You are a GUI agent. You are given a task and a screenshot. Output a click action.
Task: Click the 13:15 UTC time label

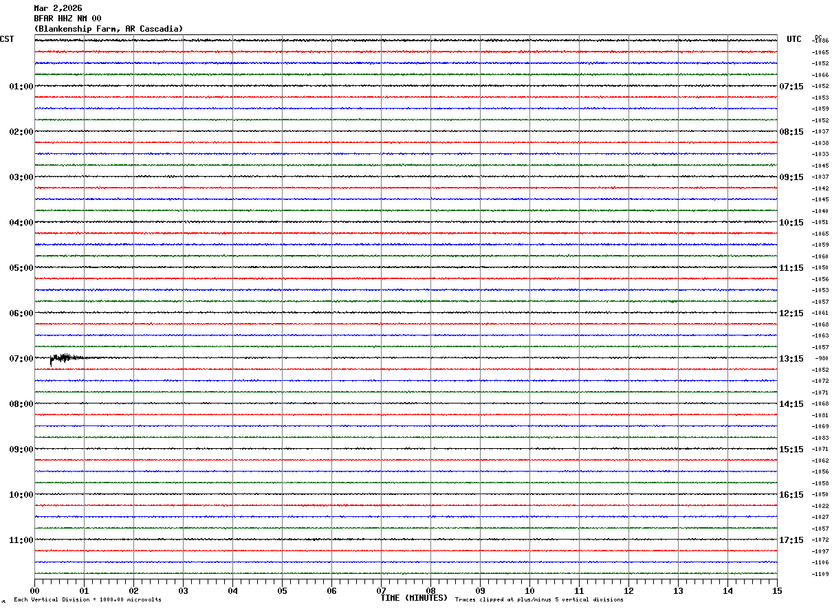tap(791, 359)
